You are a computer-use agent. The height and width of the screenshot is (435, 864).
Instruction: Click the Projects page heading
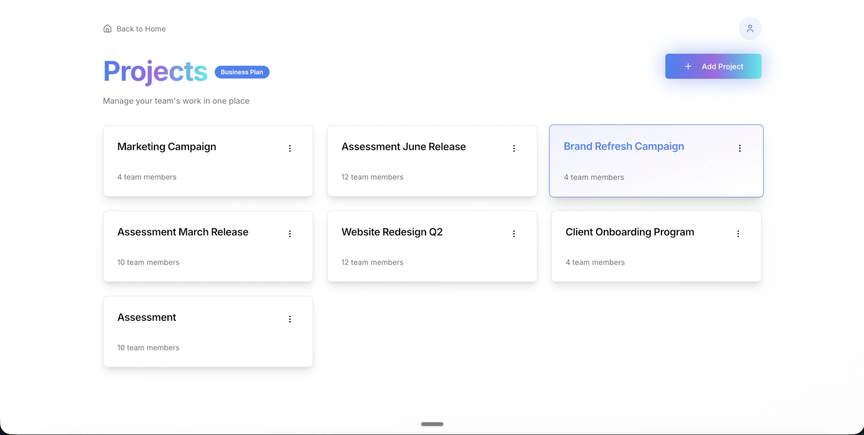pos(156,72)
